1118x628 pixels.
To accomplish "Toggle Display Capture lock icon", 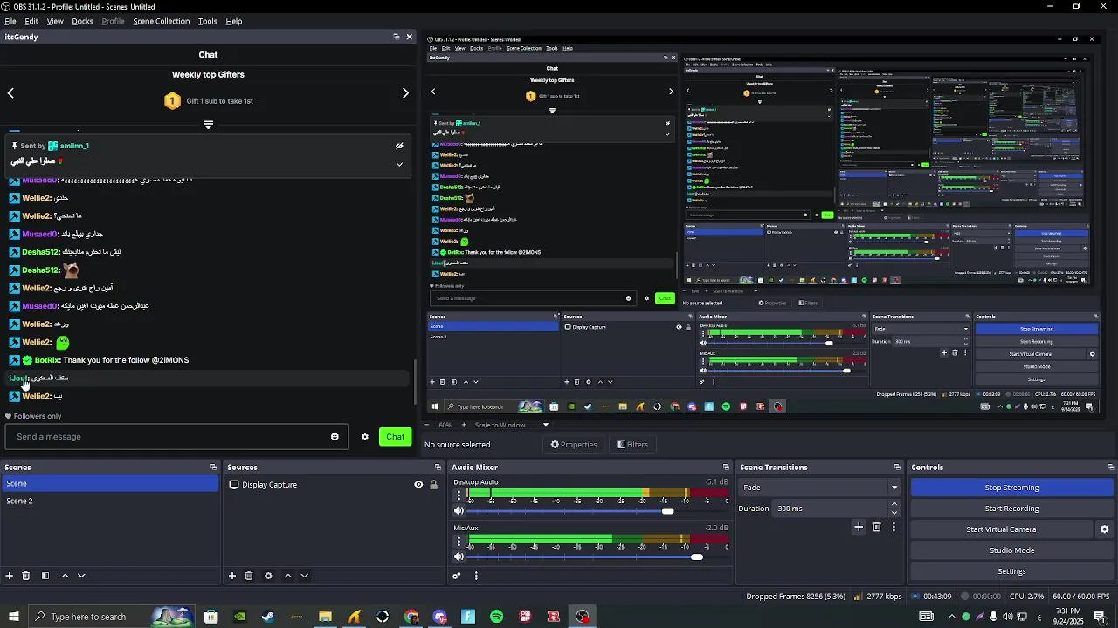I will click(433, 485).
